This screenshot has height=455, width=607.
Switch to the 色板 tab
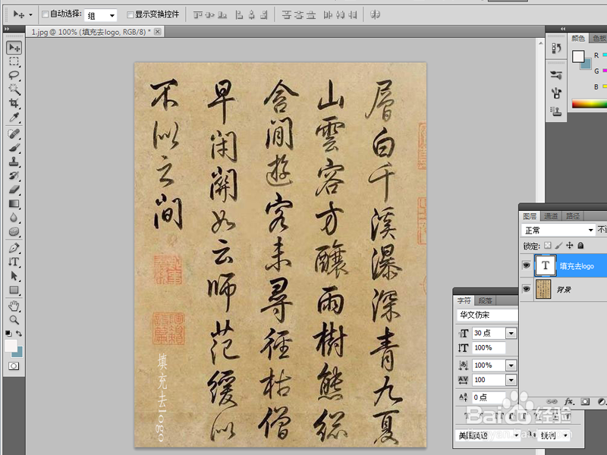[x=599, y=38]
